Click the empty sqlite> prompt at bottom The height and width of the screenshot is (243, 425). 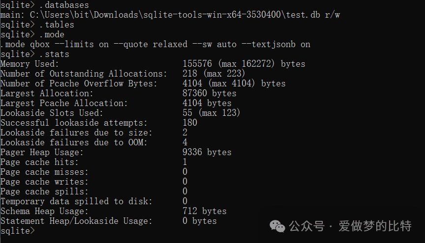18,231
